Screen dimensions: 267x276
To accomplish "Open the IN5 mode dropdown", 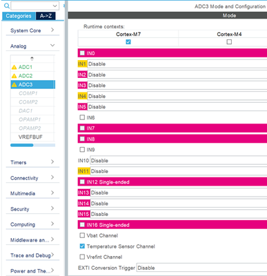I will click(177, 107).
